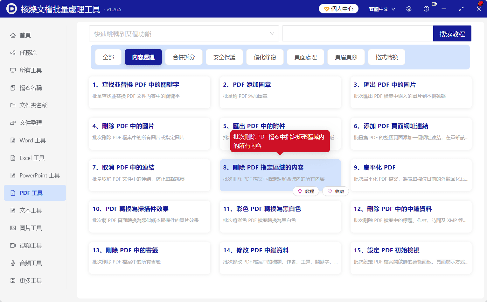Click the 圖片工具 image icon

13,228
